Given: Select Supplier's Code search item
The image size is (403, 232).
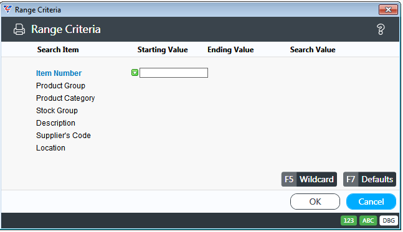Looking at the screenshot, I should pyautogui.click(x=64, y=136).
